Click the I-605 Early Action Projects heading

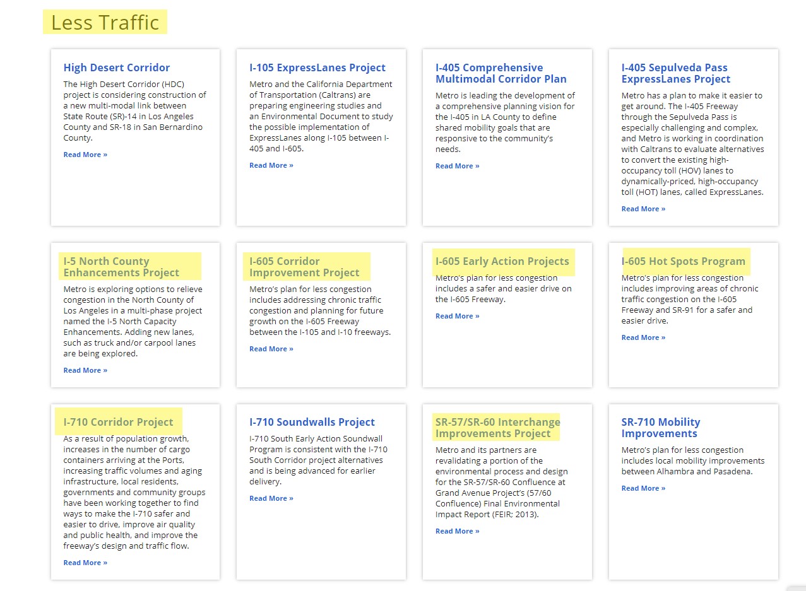(x=502, y=261)
